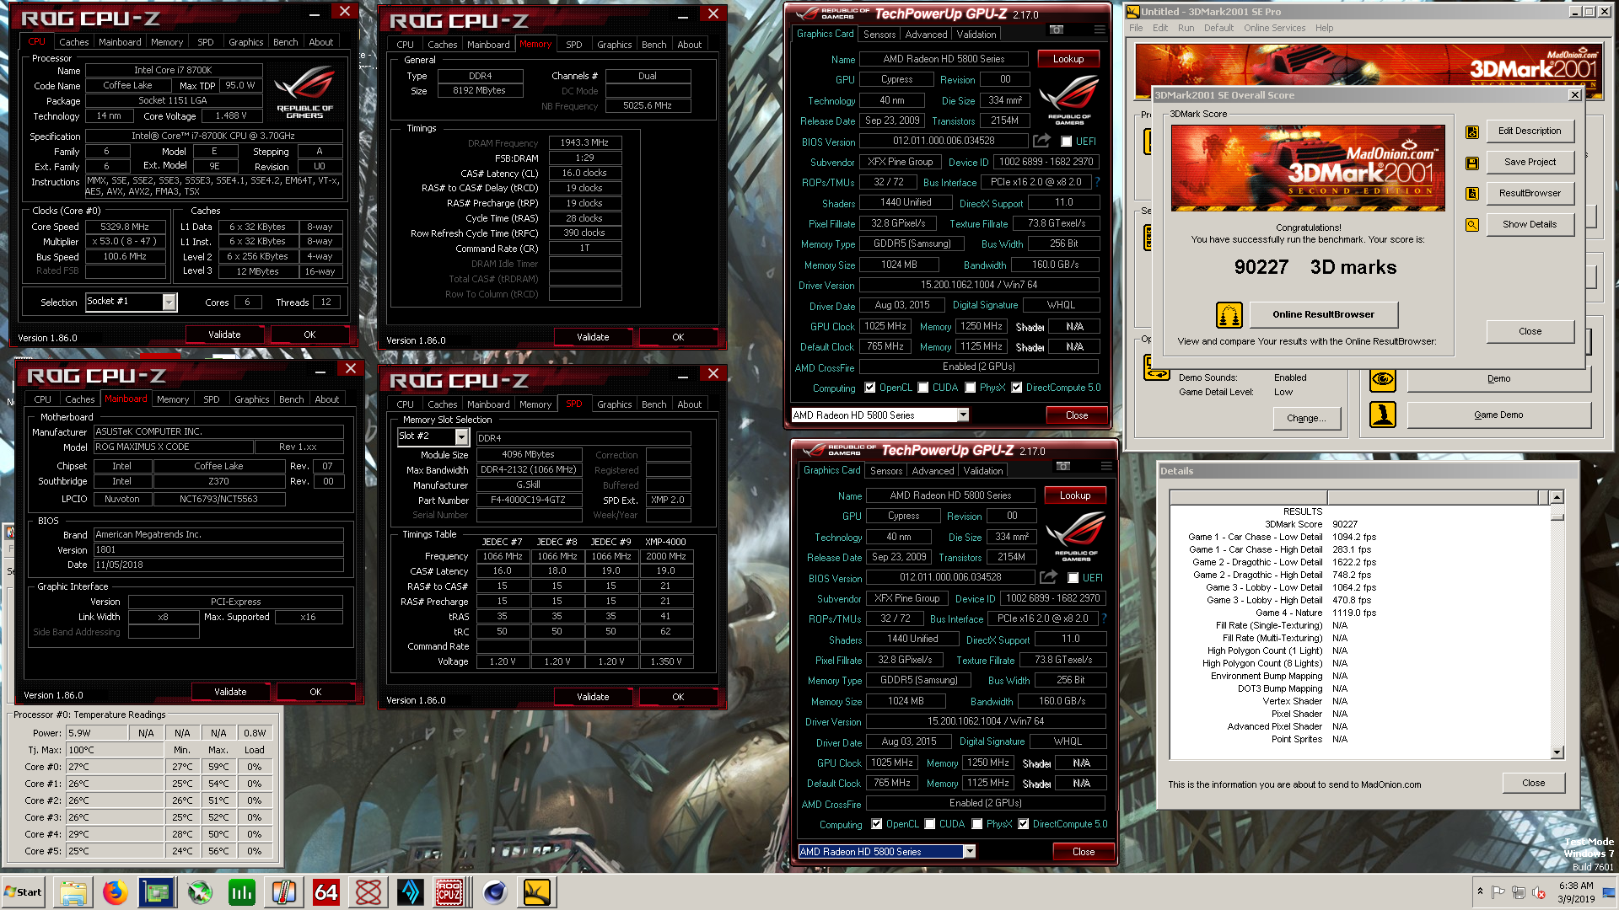The width and height of the screenshot is (1619, 910).
Task: Click the screenshot camera icon in lower GPU-Z
Action: click(x=1062, y=466)
